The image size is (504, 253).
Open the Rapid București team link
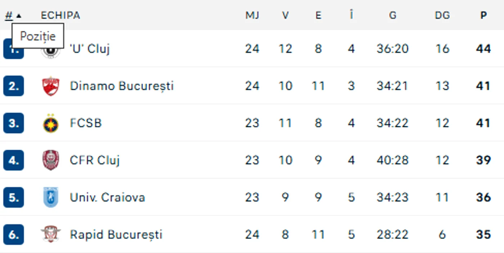[x=116, y=235]
